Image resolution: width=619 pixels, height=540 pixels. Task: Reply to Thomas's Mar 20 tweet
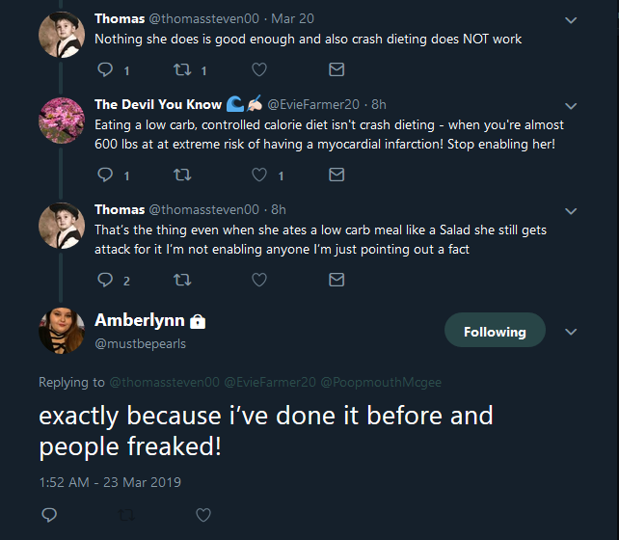point(105,69)
